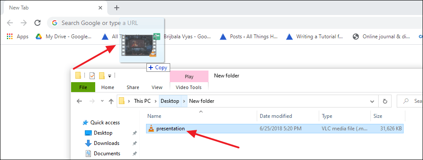Open the Apps grid shortcut

pos(18,37)
